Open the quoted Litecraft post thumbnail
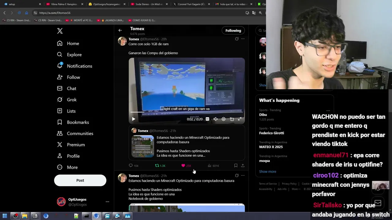Screen dimensions: 392x220 143,146
